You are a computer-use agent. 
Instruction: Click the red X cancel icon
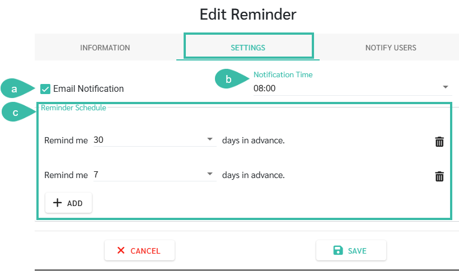click(121, 250)
